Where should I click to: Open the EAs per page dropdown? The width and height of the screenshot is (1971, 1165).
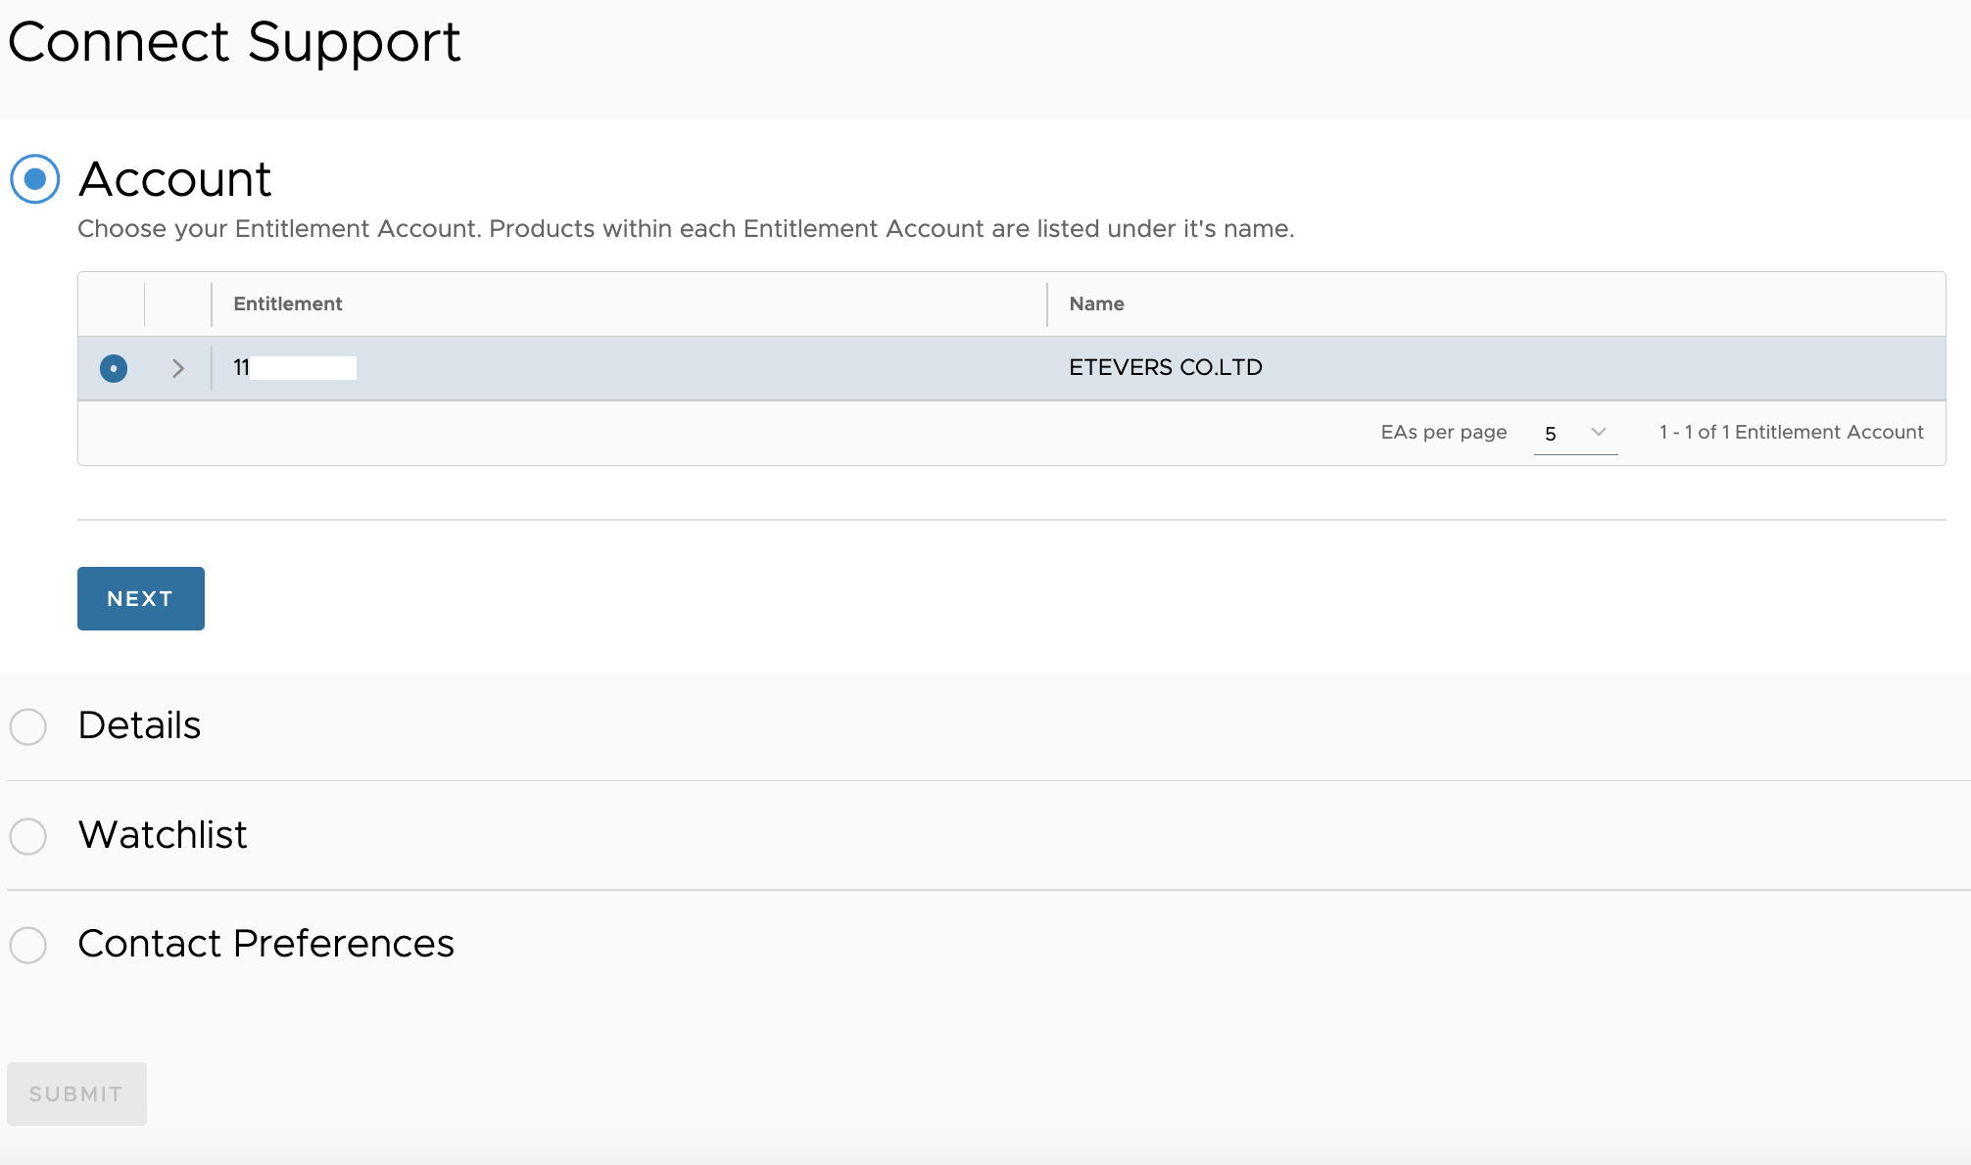click(x=1575, y=433)
